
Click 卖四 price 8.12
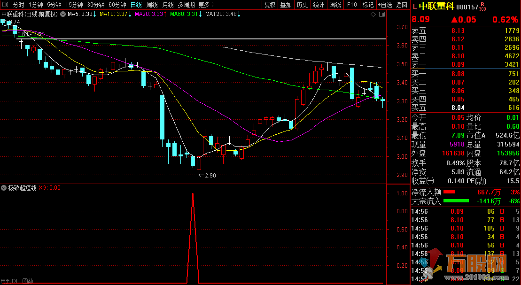tap(458, 39)
